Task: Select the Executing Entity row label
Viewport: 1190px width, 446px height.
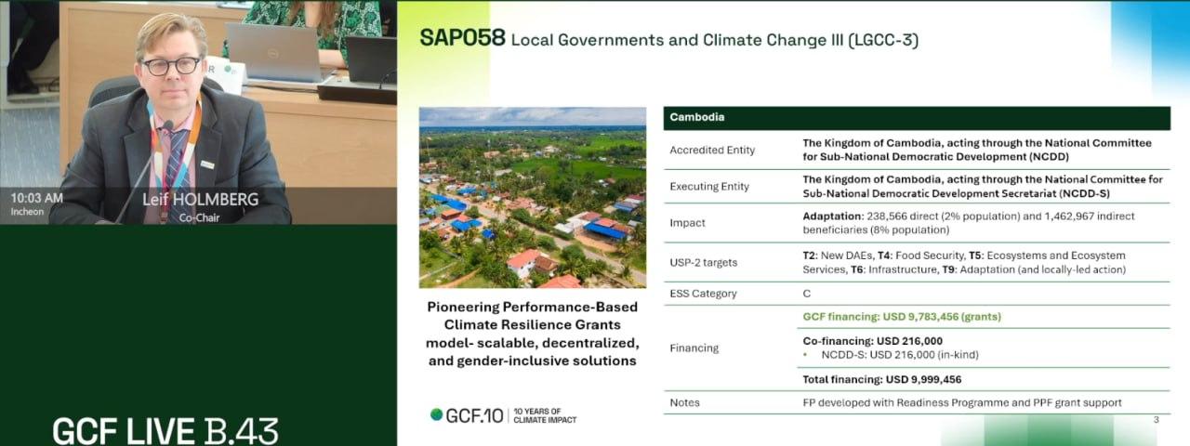Action: [x=711, y=187]
